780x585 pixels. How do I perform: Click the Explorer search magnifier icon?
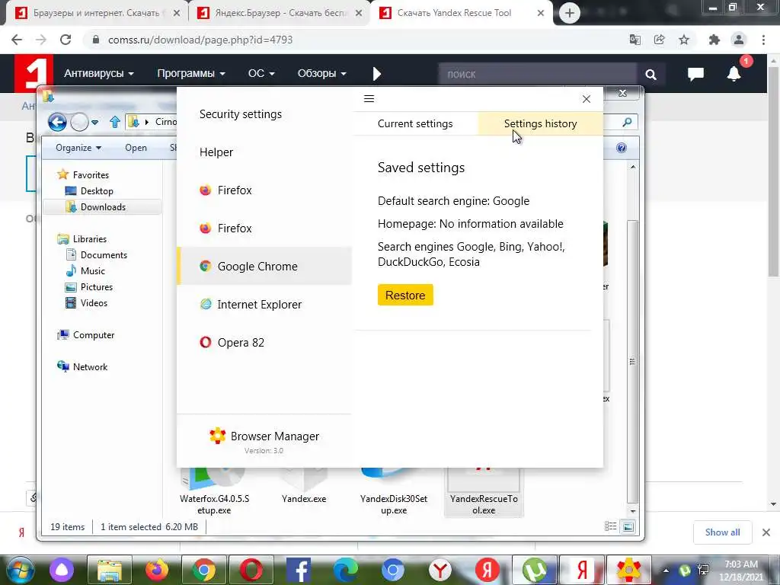click(x=628, y=122)
